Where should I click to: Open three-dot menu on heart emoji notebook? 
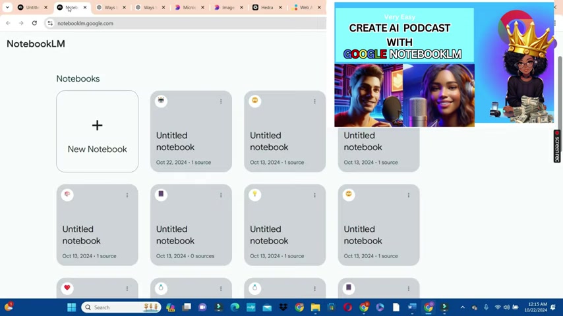click(x=127, y=289)
